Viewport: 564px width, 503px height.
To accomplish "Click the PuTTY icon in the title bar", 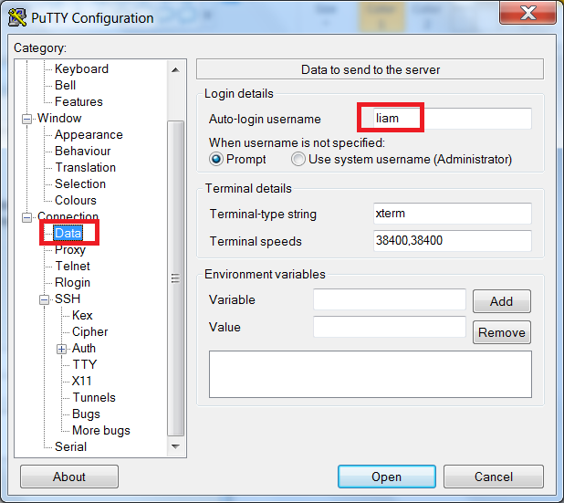I will (16, 16).
